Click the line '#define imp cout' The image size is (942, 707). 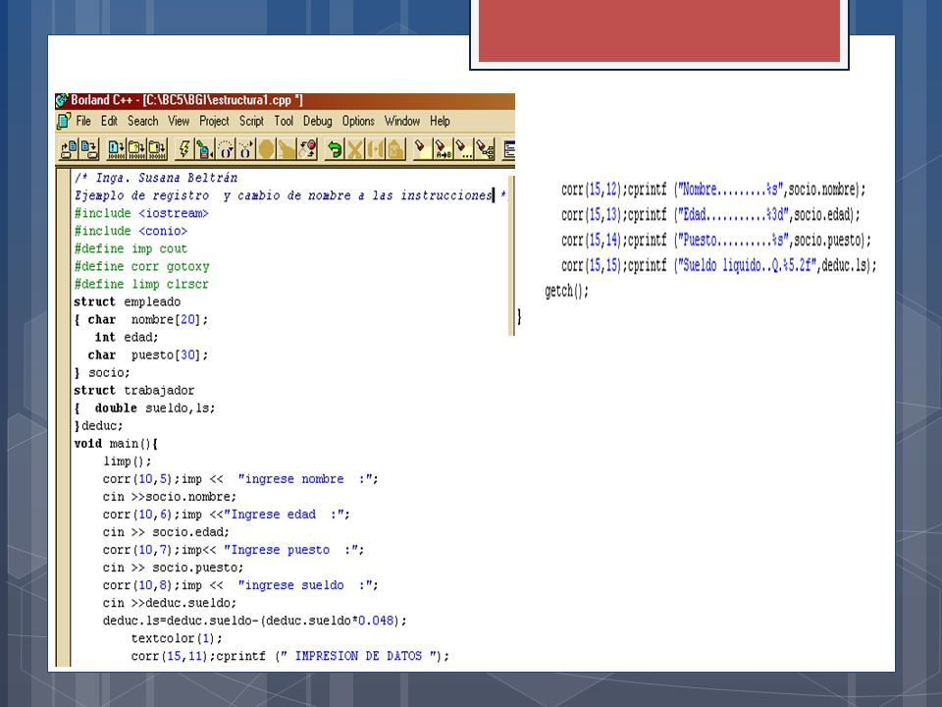click(131, 248)
